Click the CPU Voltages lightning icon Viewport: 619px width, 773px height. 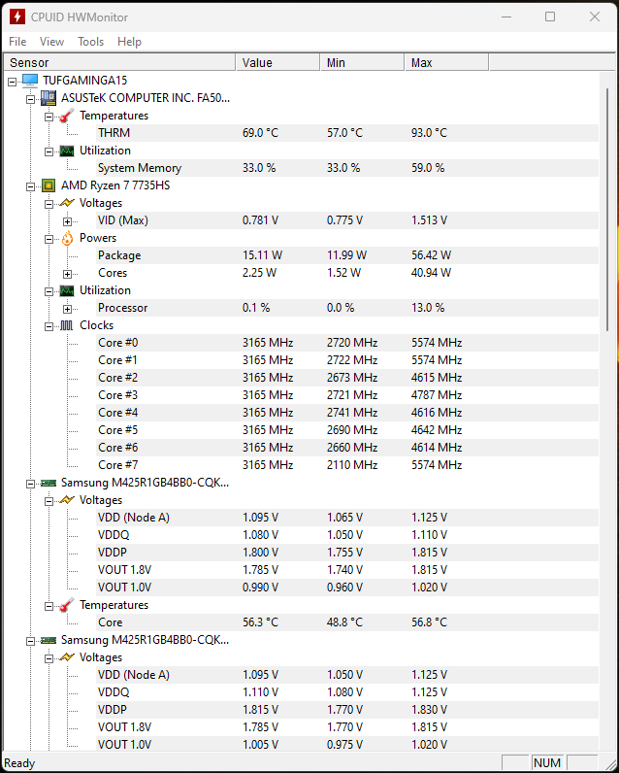pyautogui.click(x=67, y=203)
